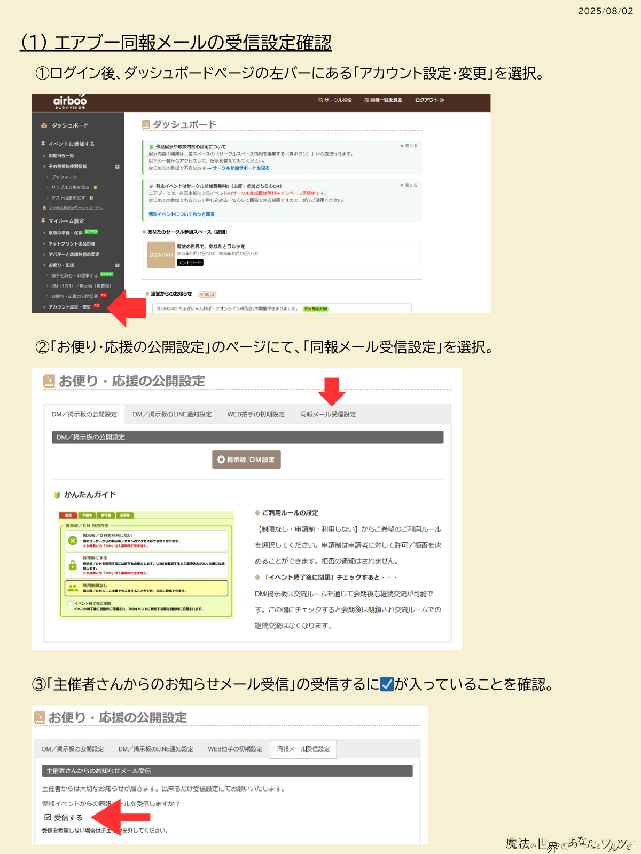Click the サークル検索 search icon
The height and width of the screenshot is (854, 641).
(x=320, y=100)
